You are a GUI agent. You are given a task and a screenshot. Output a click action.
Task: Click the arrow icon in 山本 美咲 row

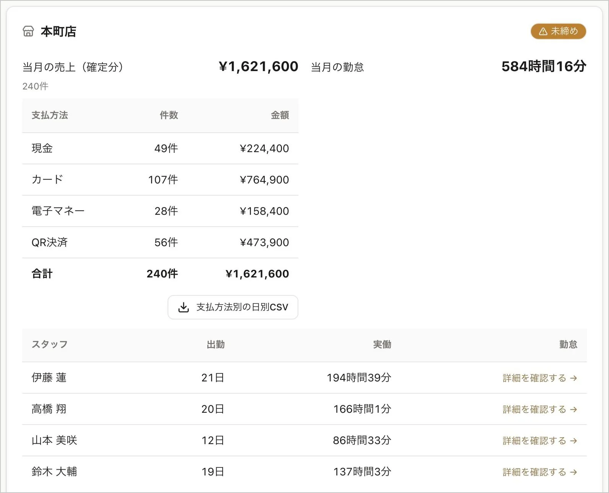pos(573,441)
